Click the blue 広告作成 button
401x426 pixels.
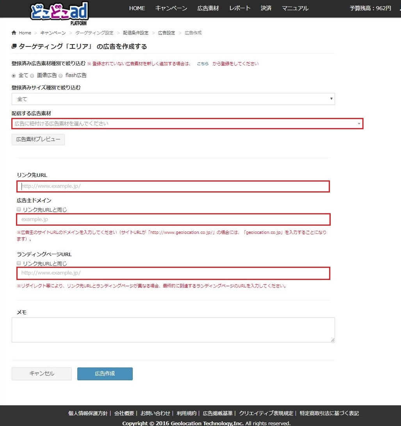click(105, 374)
